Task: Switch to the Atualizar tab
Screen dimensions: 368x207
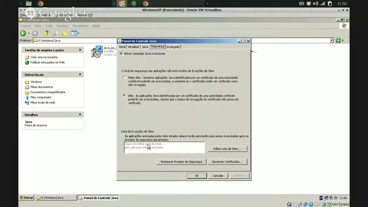Action: point(133,47)
